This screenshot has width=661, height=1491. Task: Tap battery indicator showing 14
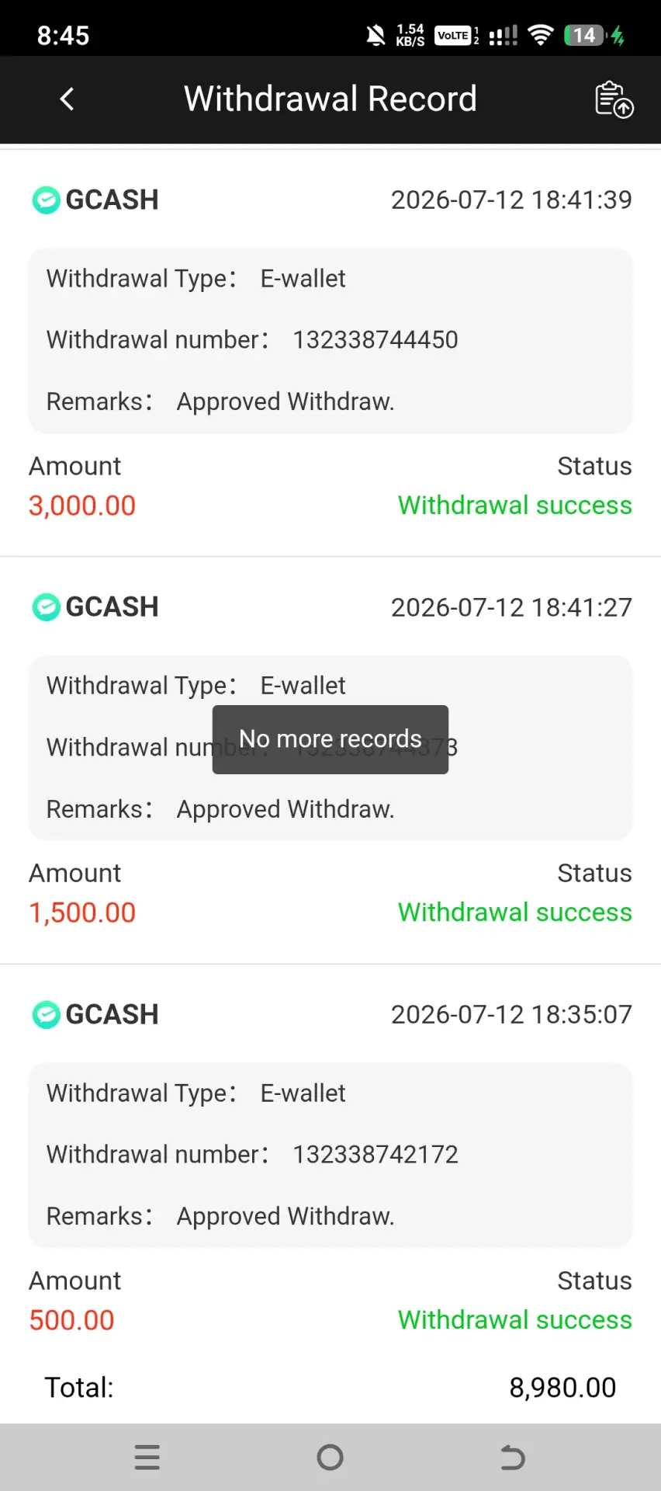point(586,35)
